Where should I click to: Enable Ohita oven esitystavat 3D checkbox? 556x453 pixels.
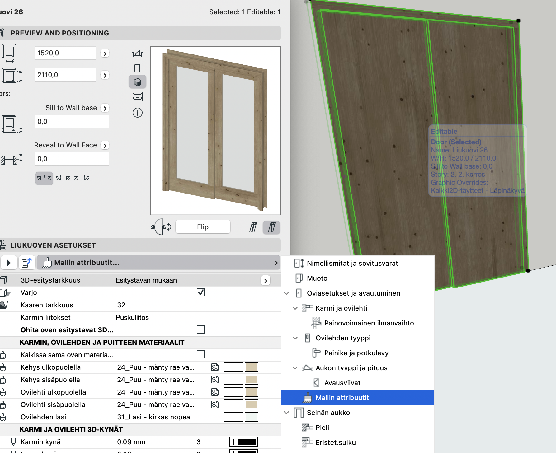tap(201, 330)
